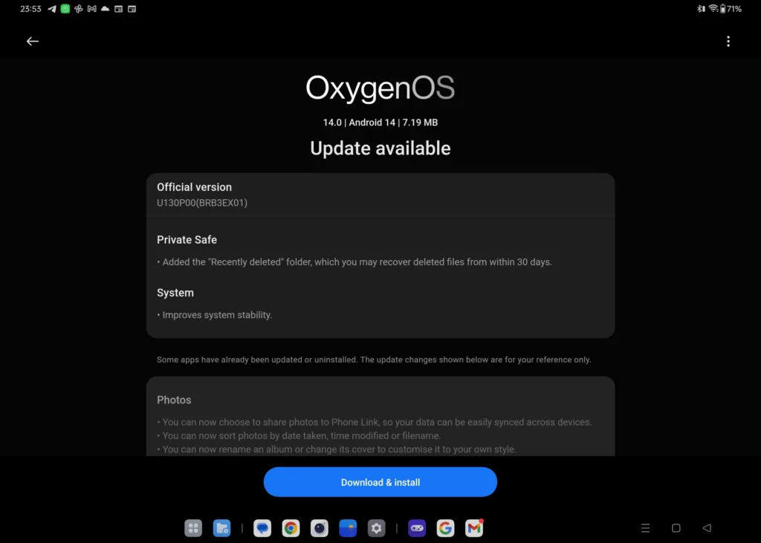Launch the Google app from the dock
The image size is (761, 543).
(x=445, y=527)
